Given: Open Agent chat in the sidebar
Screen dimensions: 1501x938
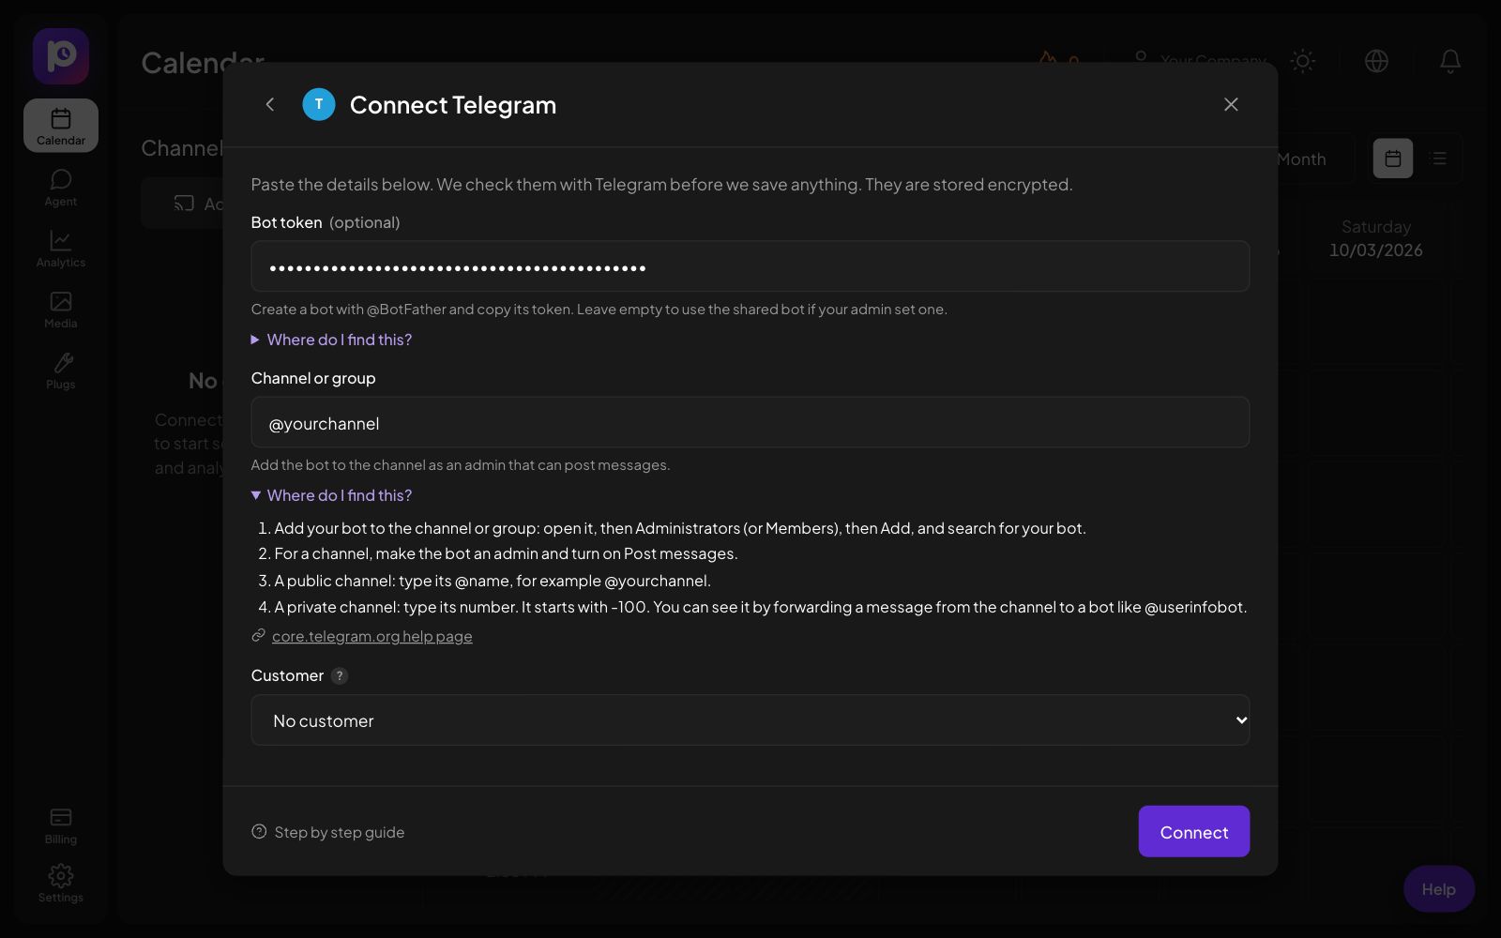Looking at the screenshot, I should tap(61, 188).
